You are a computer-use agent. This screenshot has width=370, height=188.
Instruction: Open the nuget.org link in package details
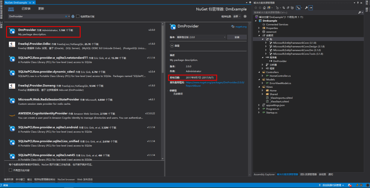pyautogui.click(x=241, y=27)
